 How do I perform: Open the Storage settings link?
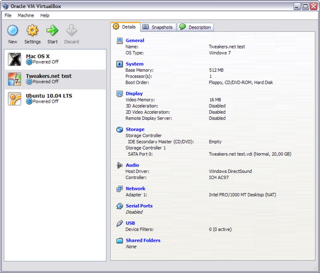[135, 129]
